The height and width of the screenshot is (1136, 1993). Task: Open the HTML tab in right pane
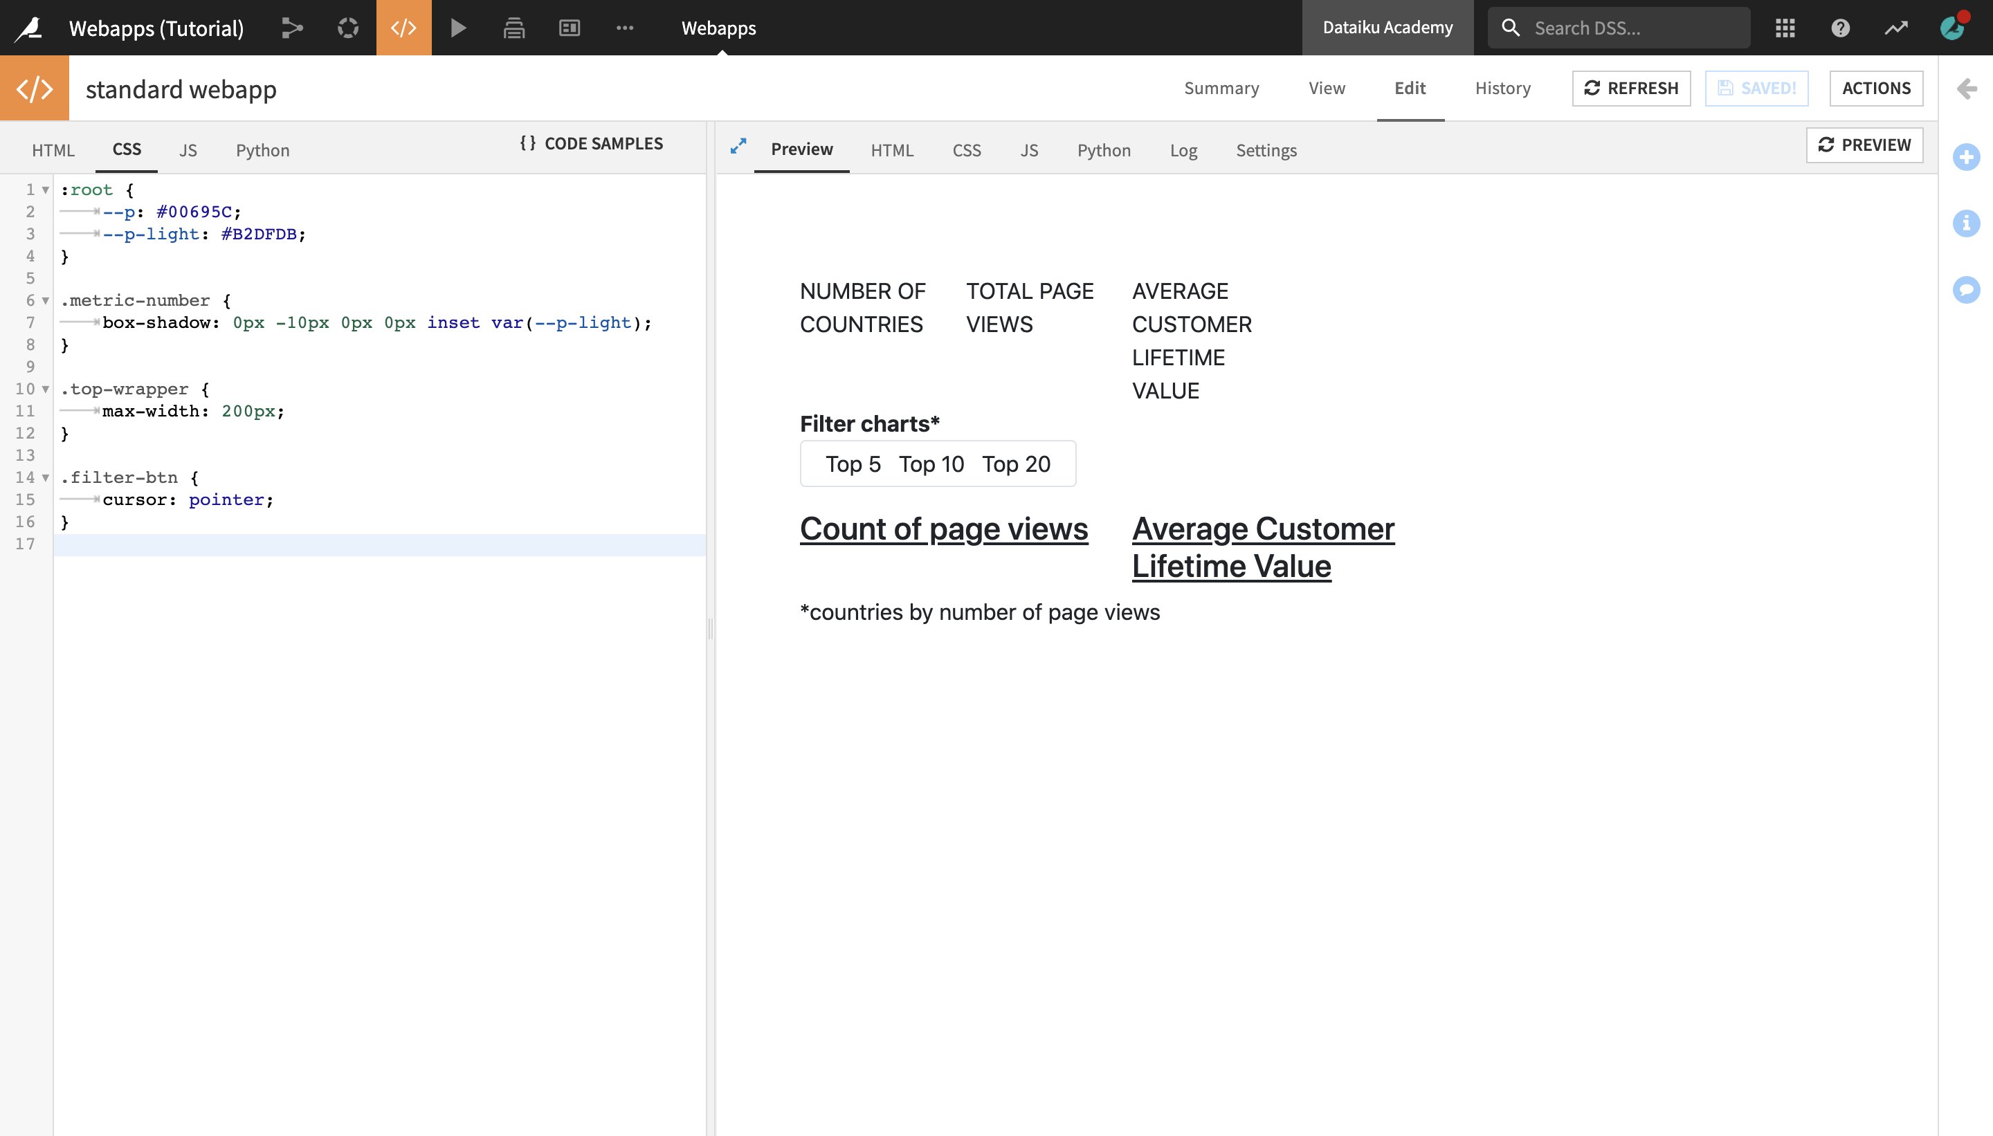tap(892, 150)
